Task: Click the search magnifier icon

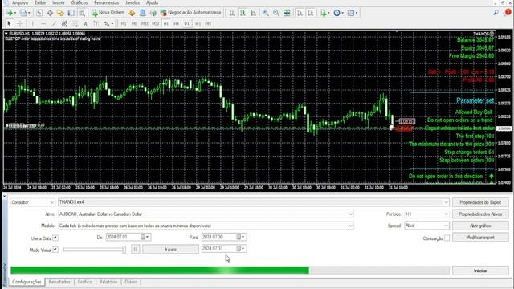Action: pos(496,13)
